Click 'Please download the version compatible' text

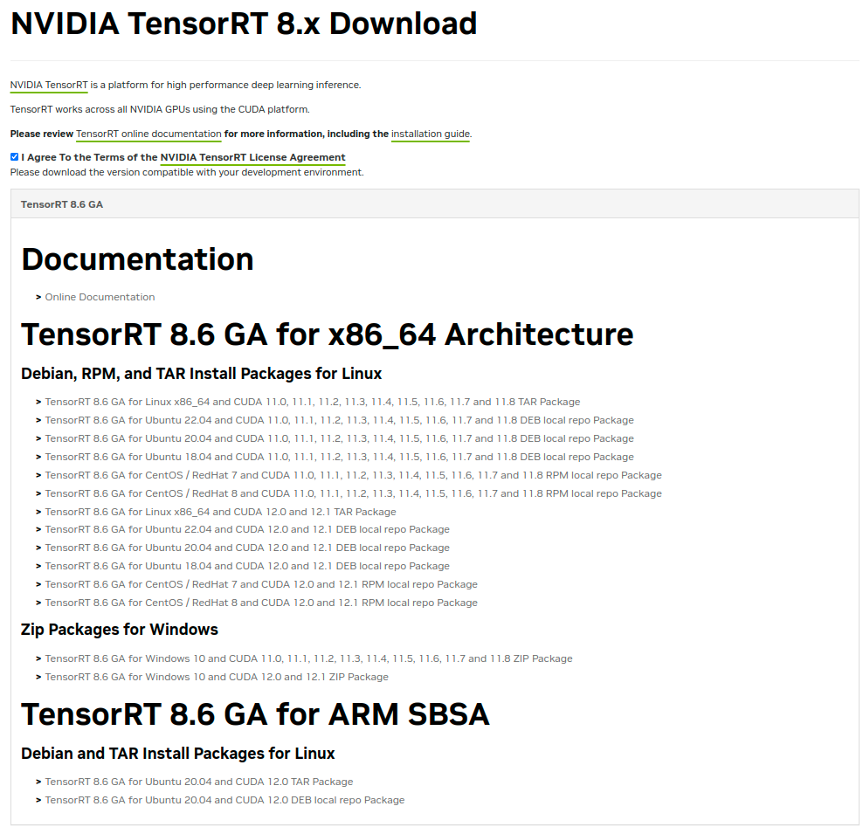pyautogui.click(x=187, y=172)
